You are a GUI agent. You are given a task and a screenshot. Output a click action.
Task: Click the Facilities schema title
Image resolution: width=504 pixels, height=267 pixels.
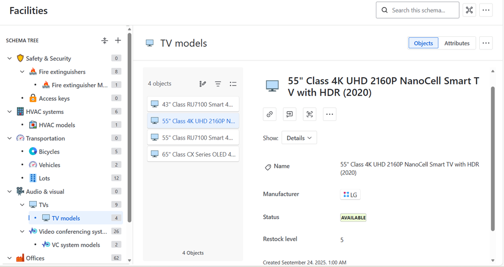(x=29, y=11)
